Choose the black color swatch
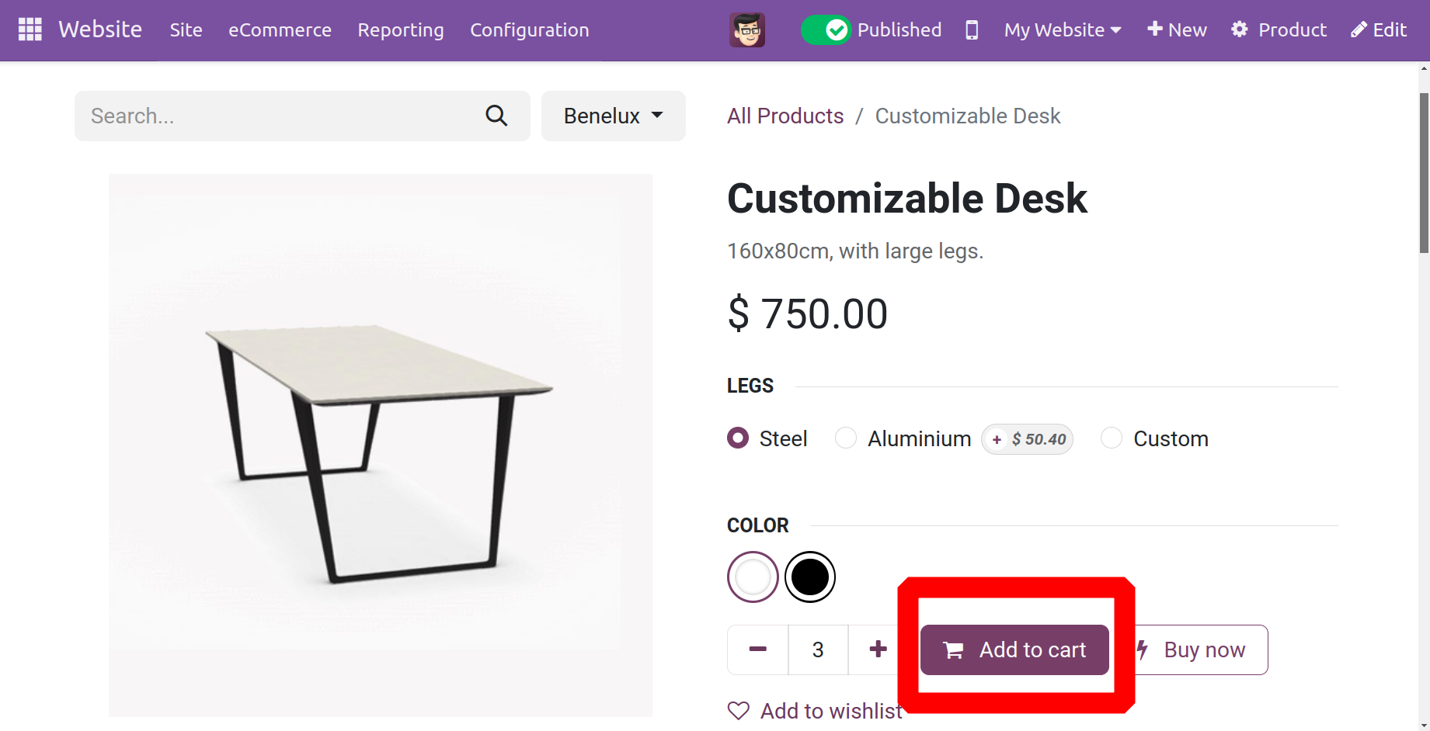Image resolution: width=1430 pixels, height=731 pixels. coord(810,577)
